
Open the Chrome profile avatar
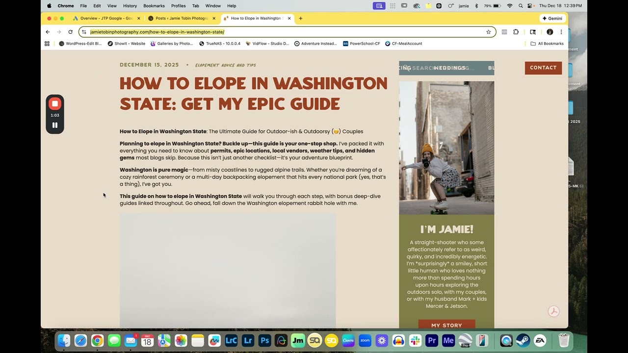point(550,32)
